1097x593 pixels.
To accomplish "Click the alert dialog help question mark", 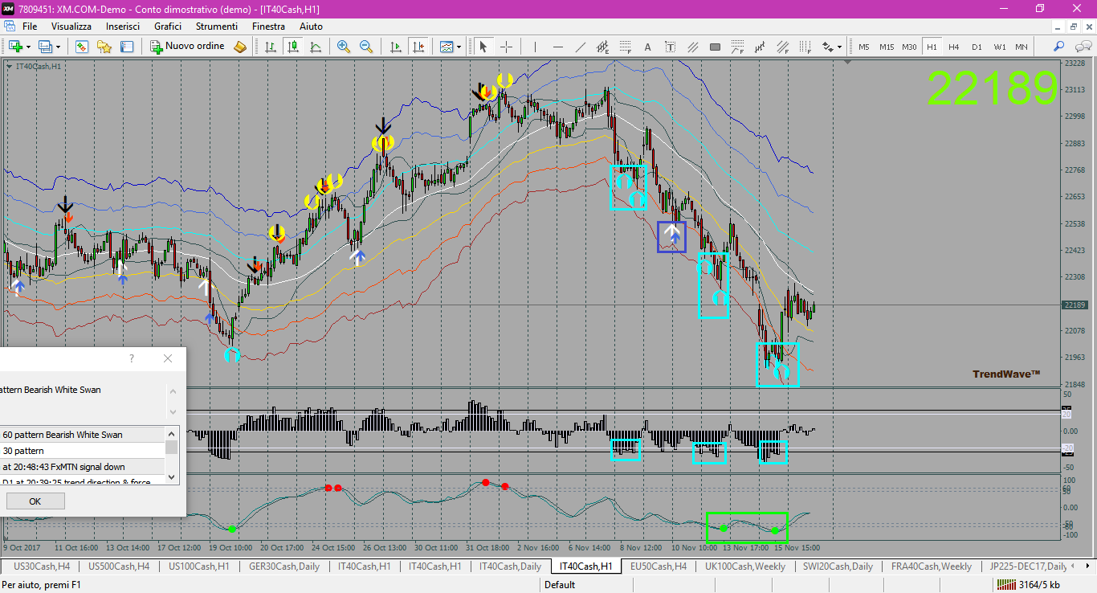I will point(133,358).
